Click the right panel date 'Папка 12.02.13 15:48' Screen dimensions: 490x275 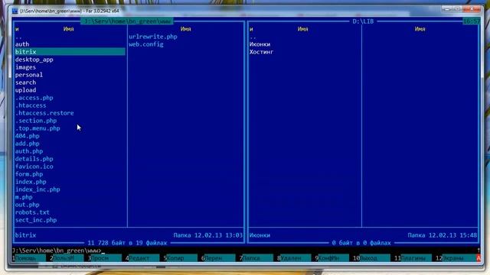(443, 235)
